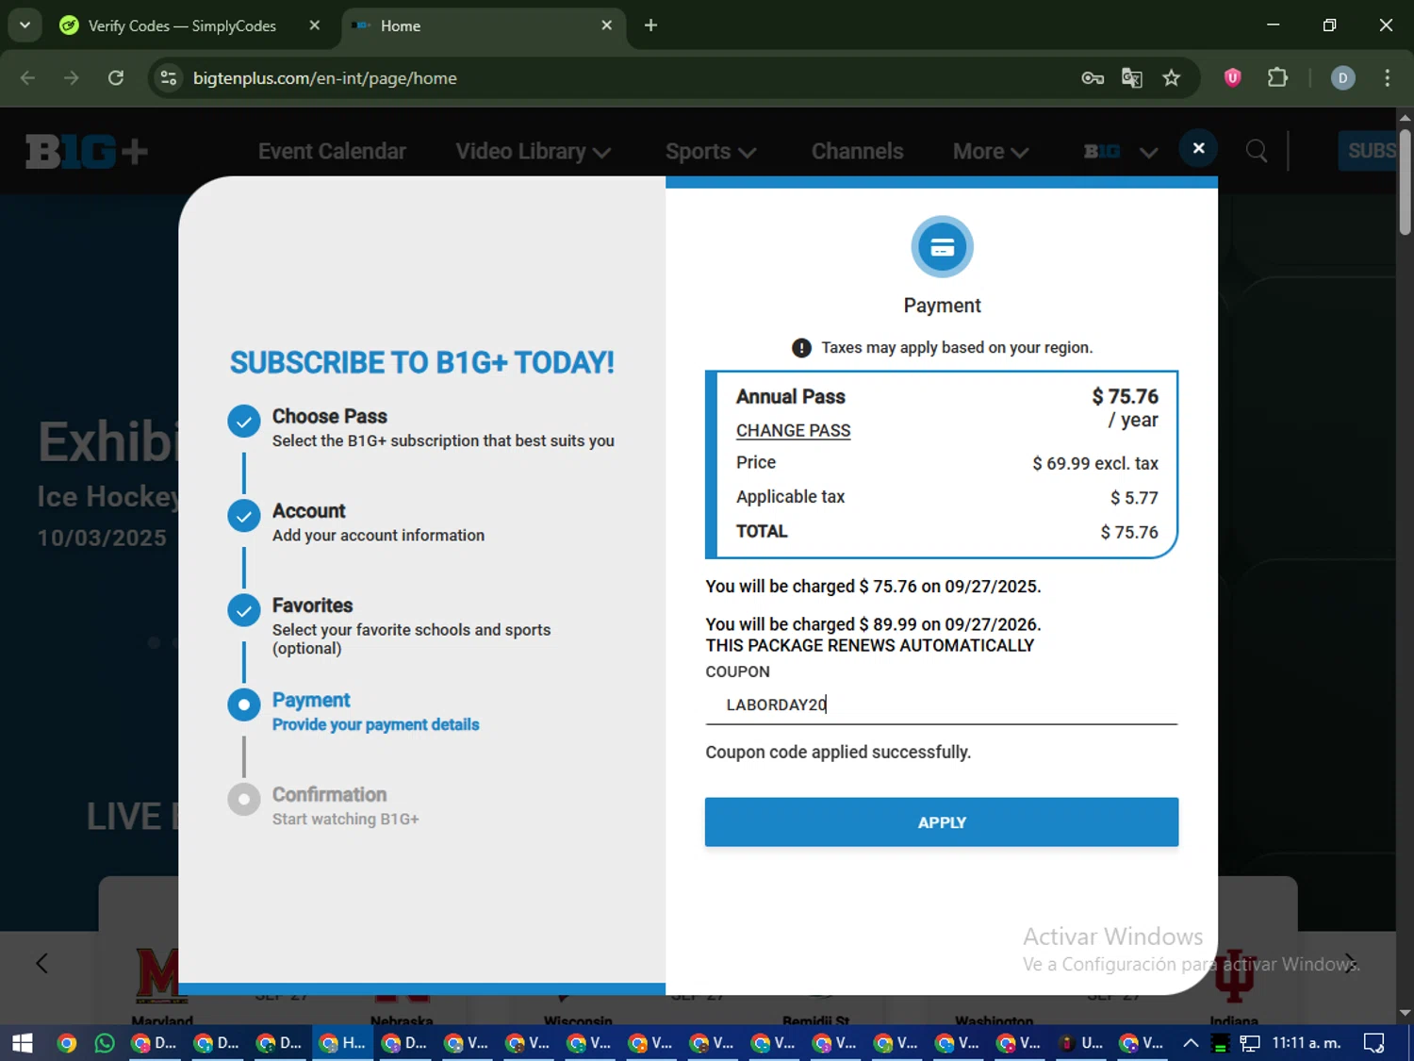The height and width of the screenshot is (1061, 1414).
Task: Close the subscription modal with X button
Action: (x=1198, y=148)
